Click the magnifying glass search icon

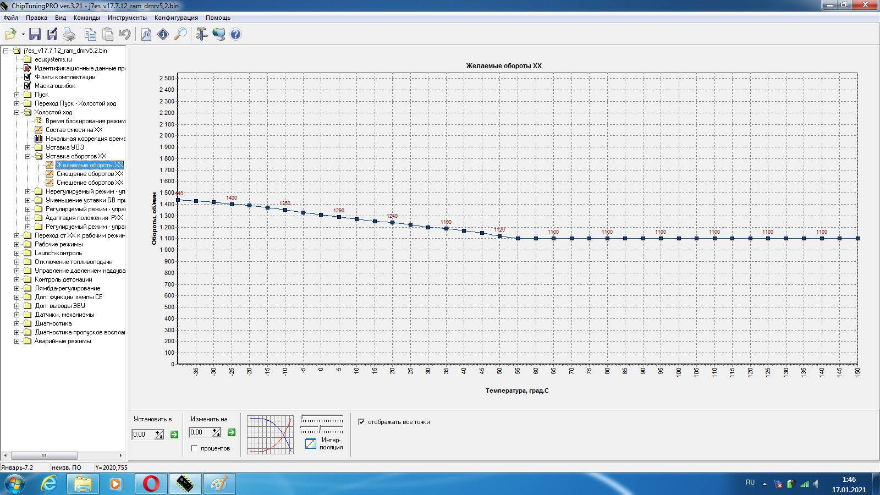click(180, 35)
